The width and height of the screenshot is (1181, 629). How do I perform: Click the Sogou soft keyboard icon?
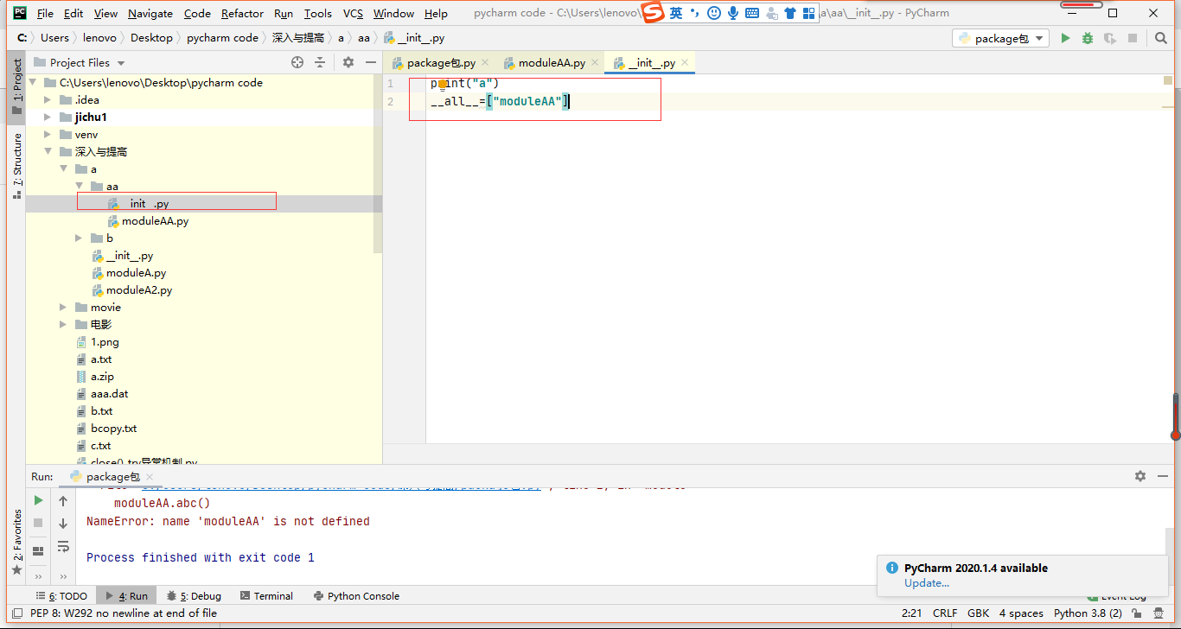pyautogui.click(x=752, y=13)
